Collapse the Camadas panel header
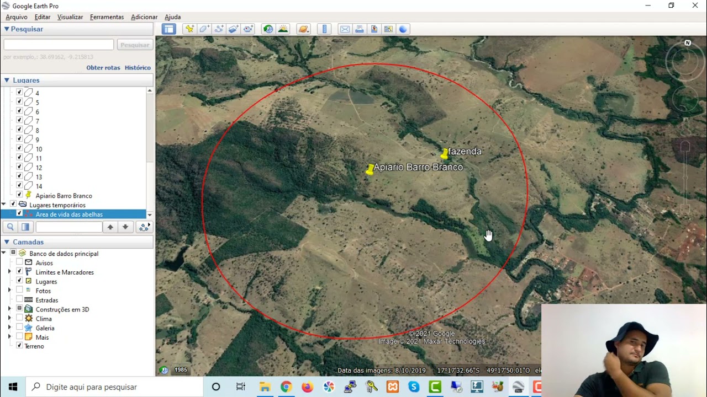707x397 pixels. click(x=77, y=242)
